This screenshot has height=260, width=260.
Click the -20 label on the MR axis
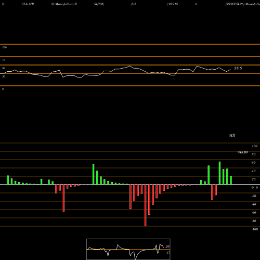(x=254, y=196)
